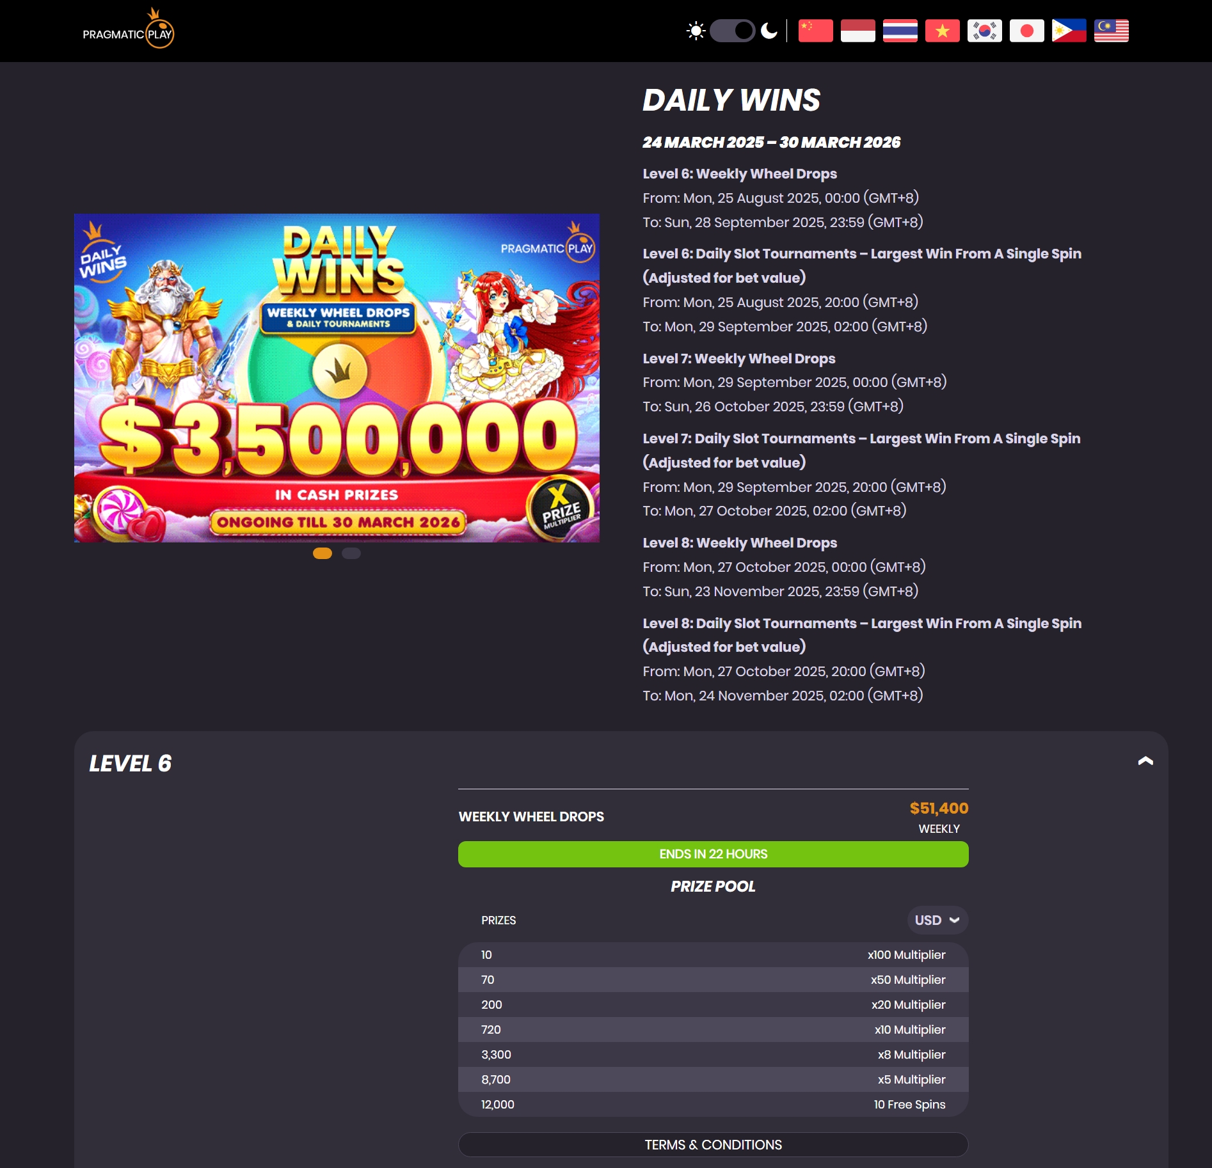Image resolution: width=1212 pixels, height=1168 pixels.
Task: Select the Thailand flag language icon
Action: [900, 31]
